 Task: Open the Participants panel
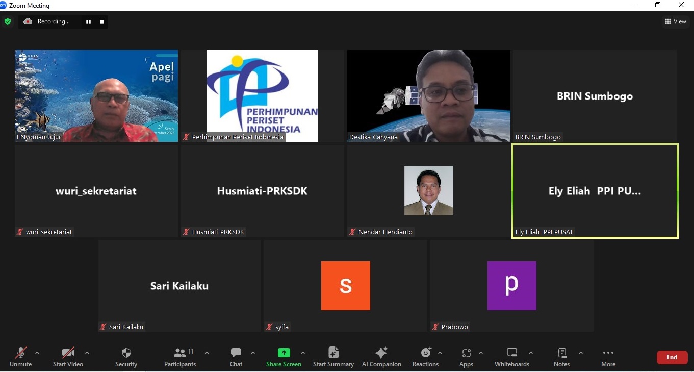[x=180, y=357]
